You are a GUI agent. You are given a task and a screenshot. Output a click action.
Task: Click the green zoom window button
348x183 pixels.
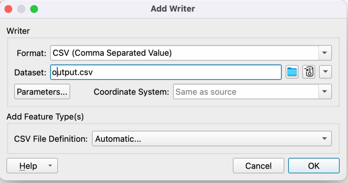click(x=34, y=9)
